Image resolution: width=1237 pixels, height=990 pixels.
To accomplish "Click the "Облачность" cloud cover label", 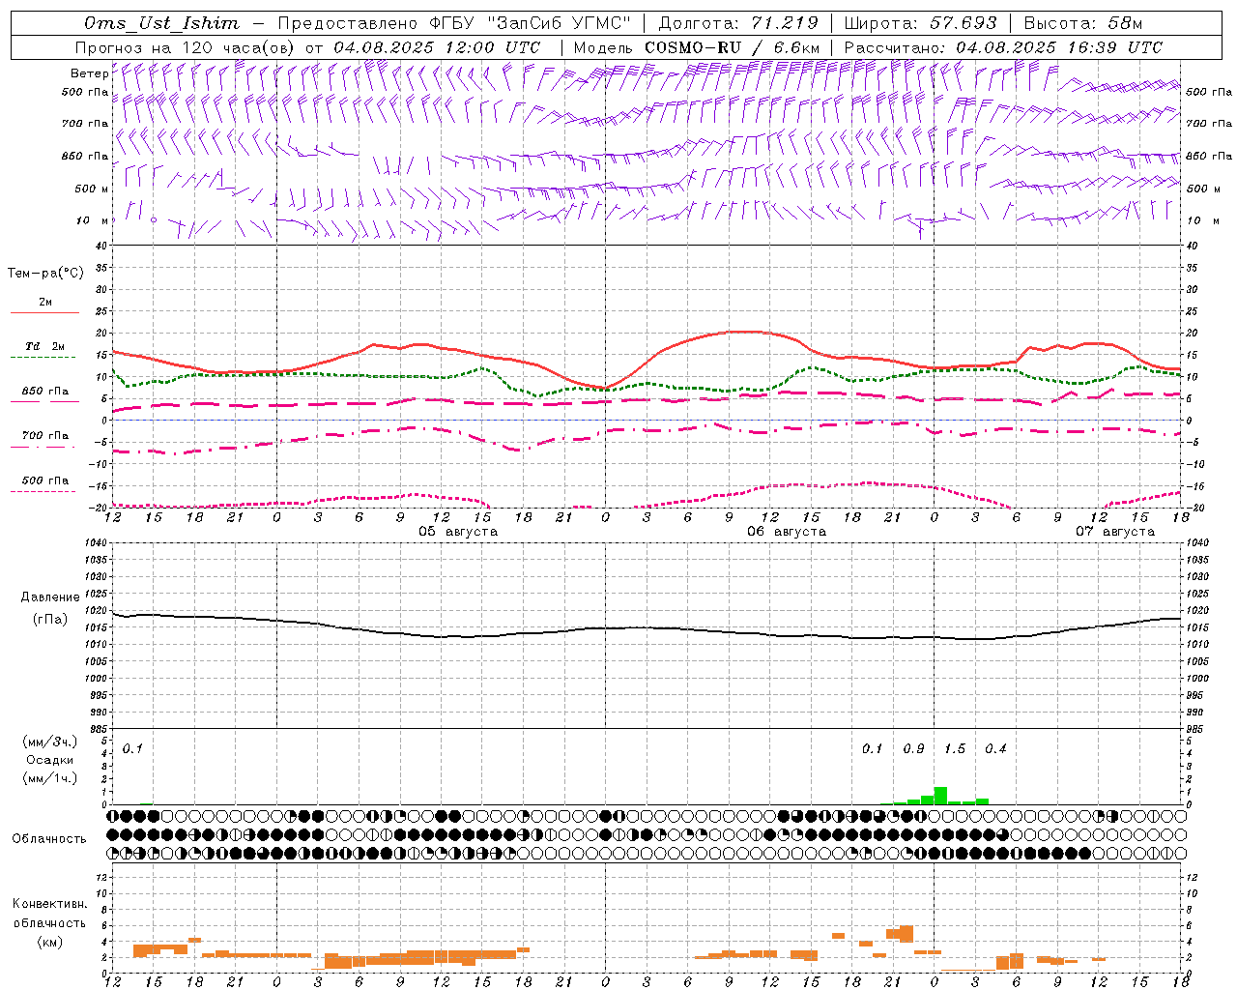I will tap(49, 839).
